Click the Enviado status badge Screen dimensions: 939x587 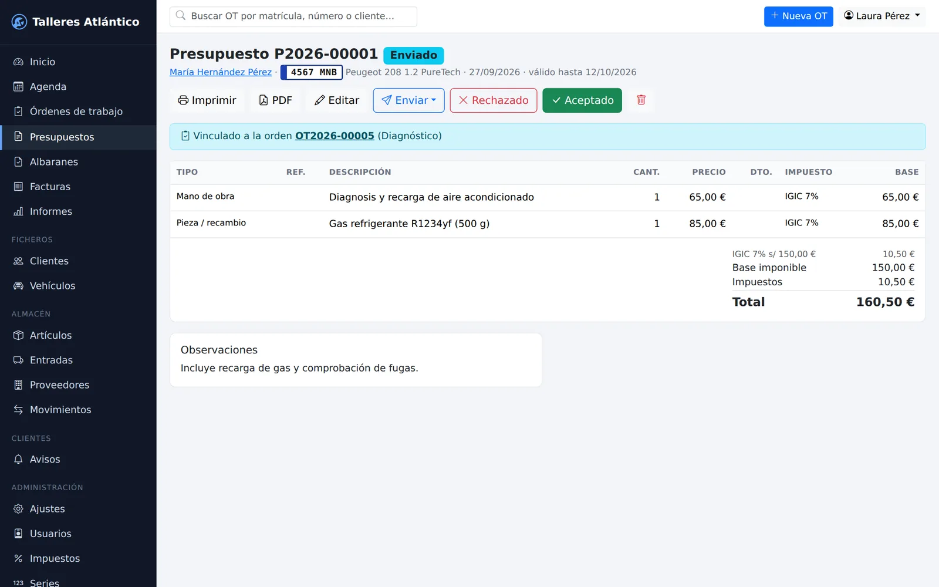click(414, 55)
